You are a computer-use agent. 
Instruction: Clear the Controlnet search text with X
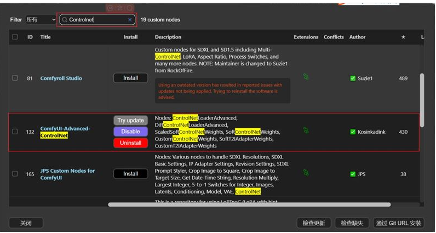130,20
